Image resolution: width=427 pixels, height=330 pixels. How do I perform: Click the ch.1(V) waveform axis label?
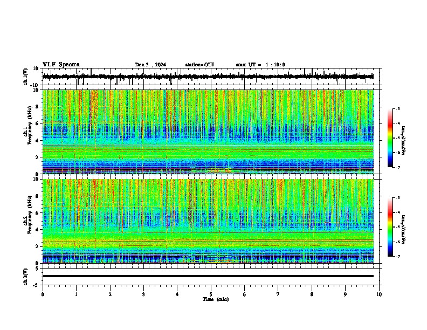(26, 77)
